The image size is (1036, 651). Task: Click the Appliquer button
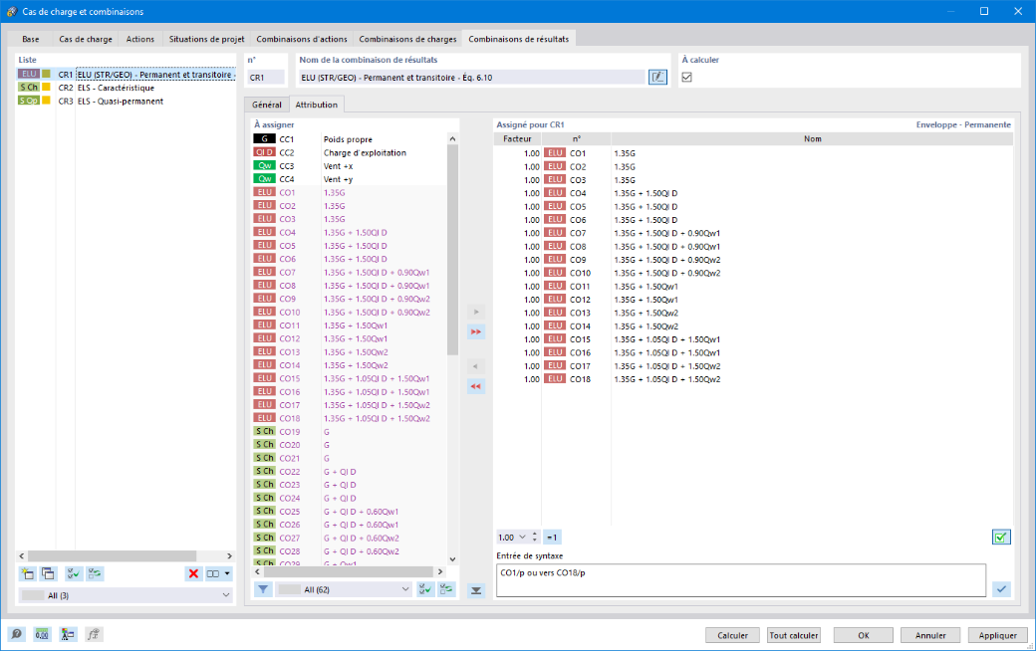(x=998, y=635)
